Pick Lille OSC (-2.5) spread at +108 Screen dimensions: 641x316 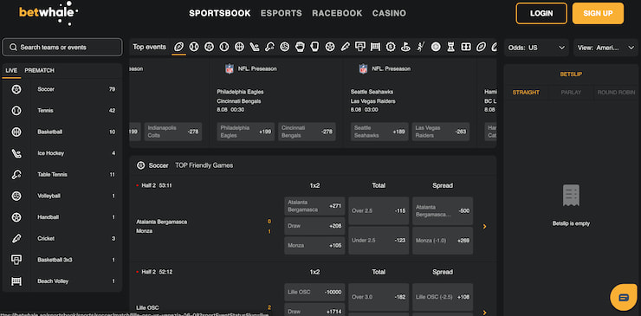(443, 297)
